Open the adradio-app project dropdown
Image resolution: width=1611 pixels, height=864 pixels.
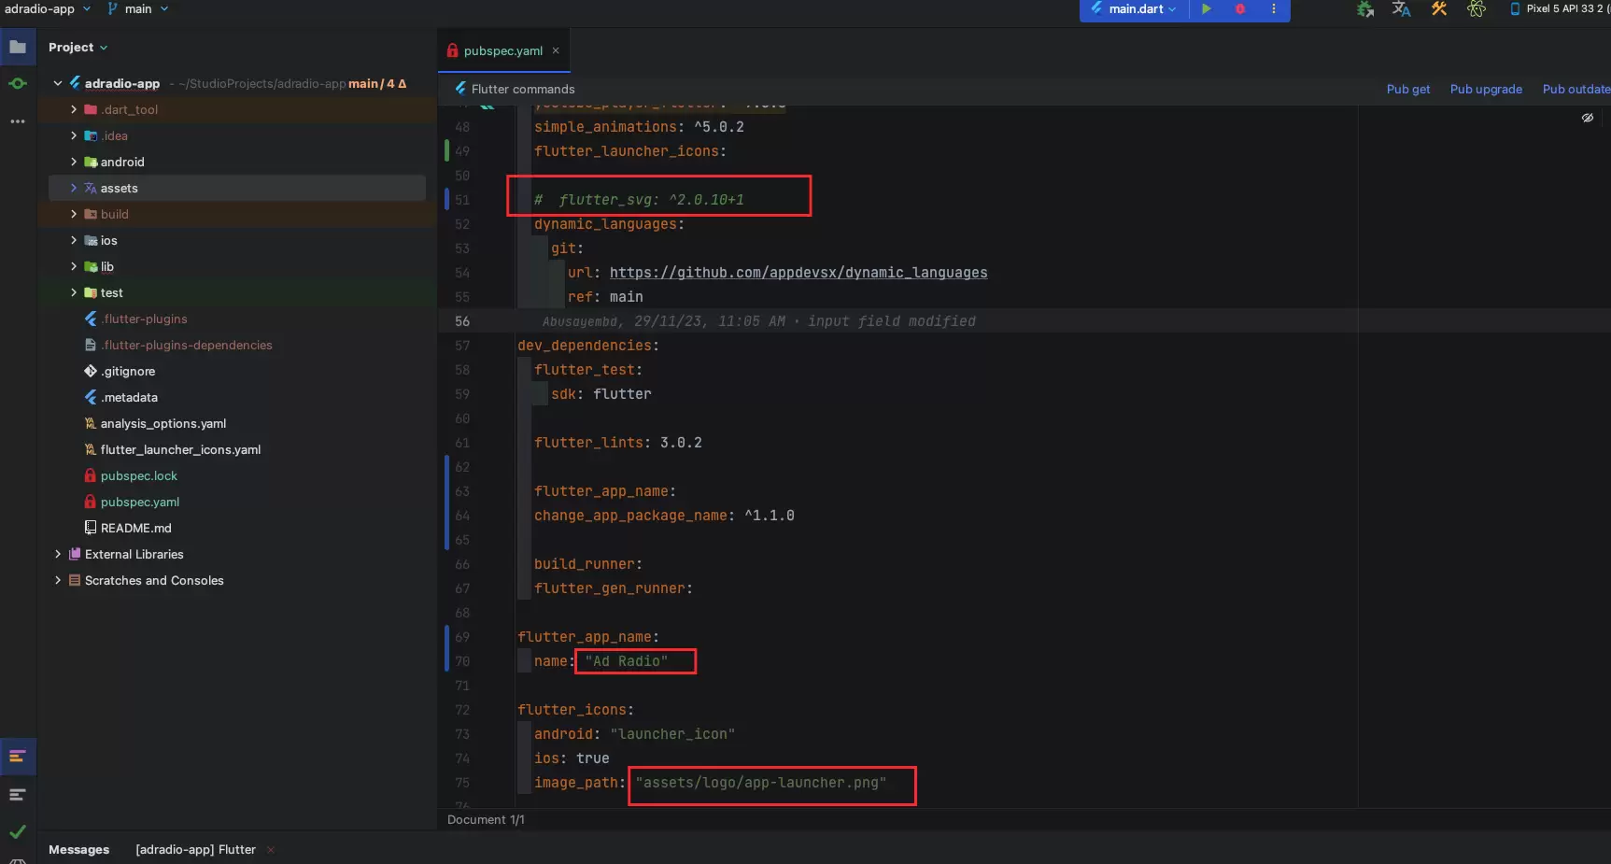pos(48,8)
